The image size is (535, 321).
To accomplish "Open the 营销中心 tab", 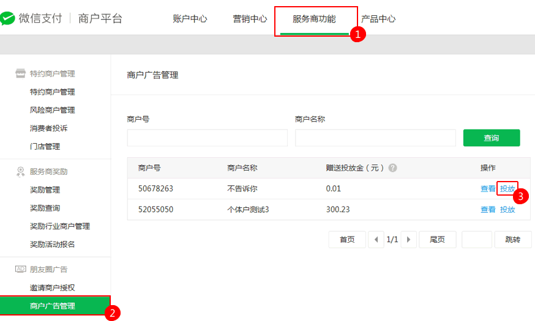I will tap(250, 19).
